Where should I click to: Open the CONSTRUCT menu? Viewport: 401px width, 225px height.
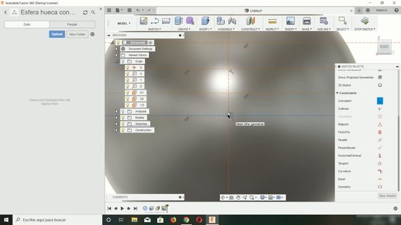tap(251, 29)
